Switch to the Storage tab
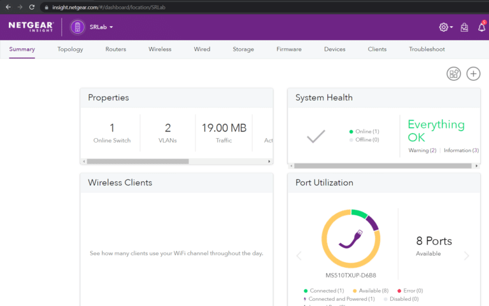The width and height of the screenshot is (489, 306). tap(243, 49)
